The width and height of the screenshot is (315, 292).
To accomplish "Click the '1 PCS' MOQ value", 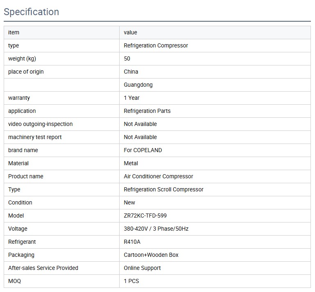I will pyautogui.click(x=131, y=281).
